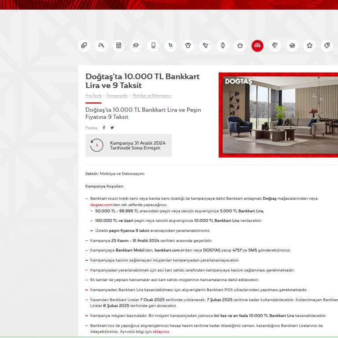Select the cursor arrow e-commerce category icon
338x338 pixels.
tap(170, 45)
